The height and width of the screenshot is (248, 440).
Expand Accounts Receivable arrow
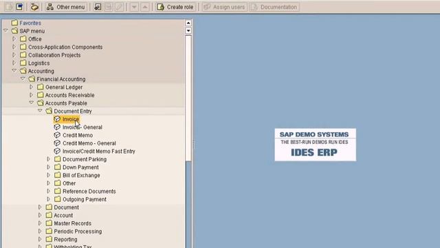[x=32, y=95]
